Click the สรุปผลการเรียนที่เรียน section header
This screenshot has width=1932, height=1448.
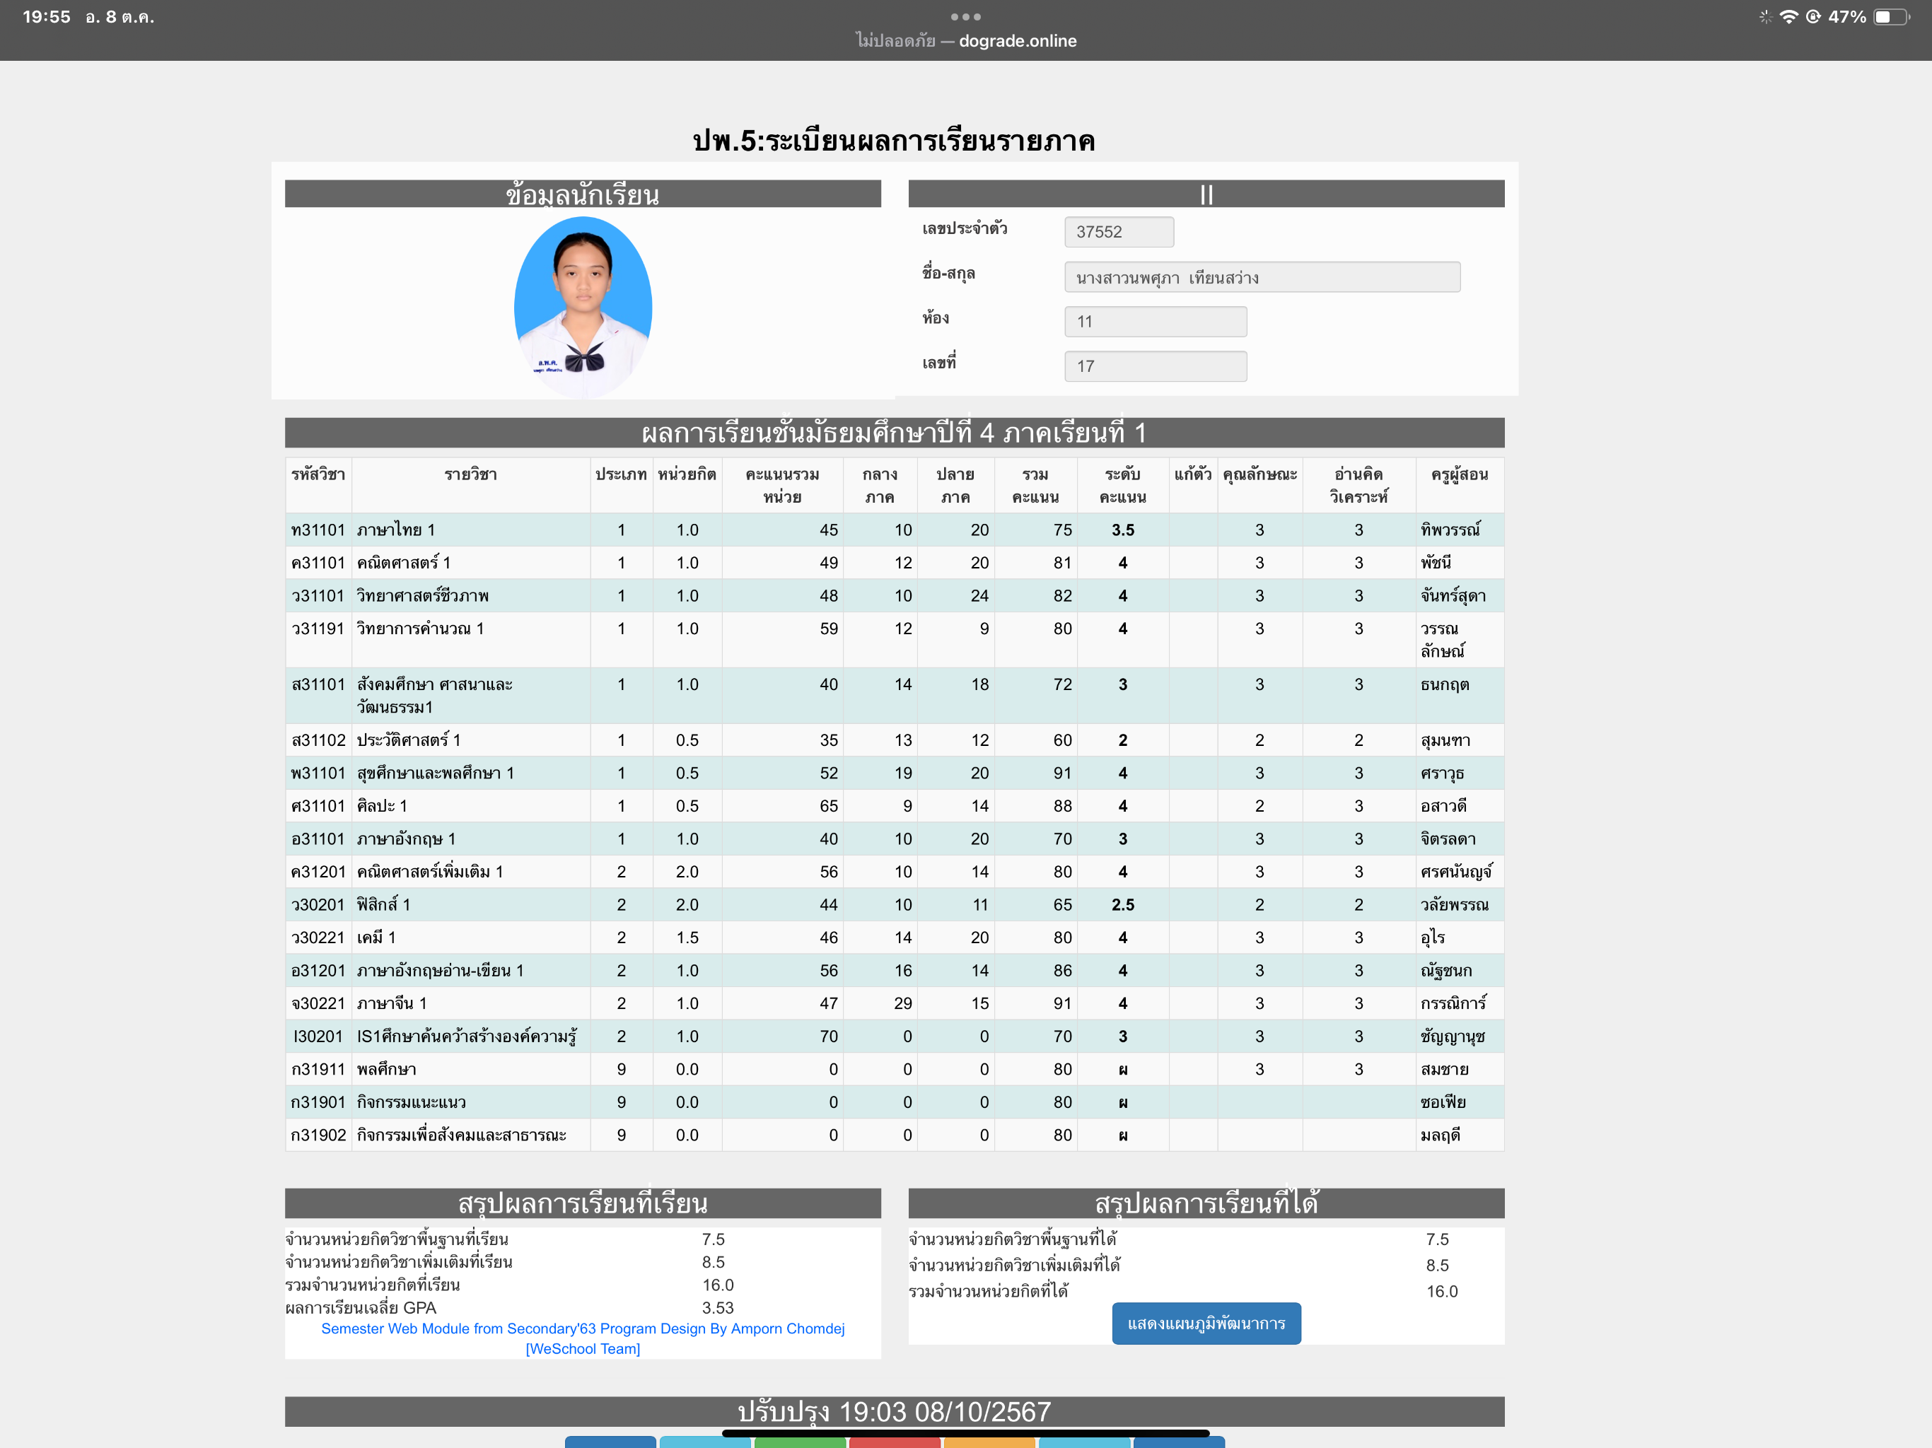point(583,1203)
